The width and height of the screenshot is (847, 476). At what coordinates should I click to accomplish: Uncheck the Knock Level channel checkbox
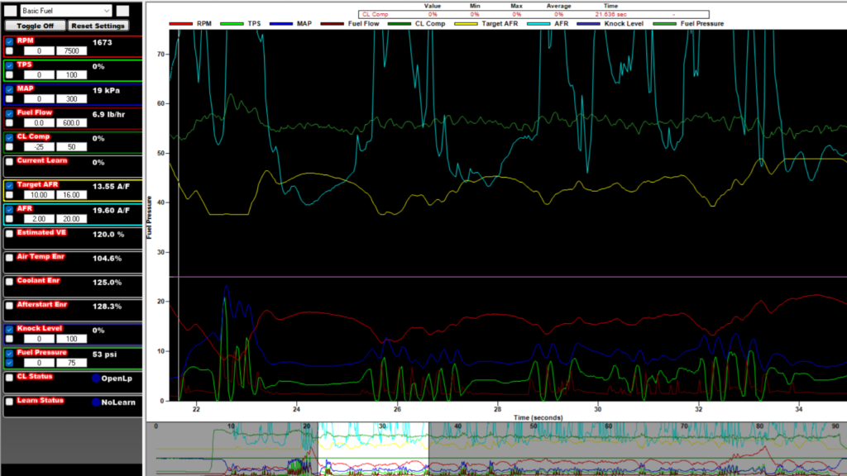(9, 329)
